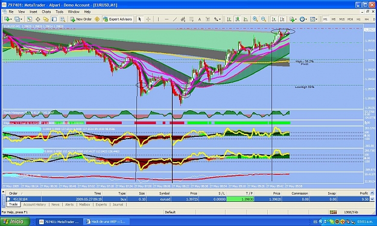Select the cursor arrow tool
377x226 pixels.
tap(140, 19)
